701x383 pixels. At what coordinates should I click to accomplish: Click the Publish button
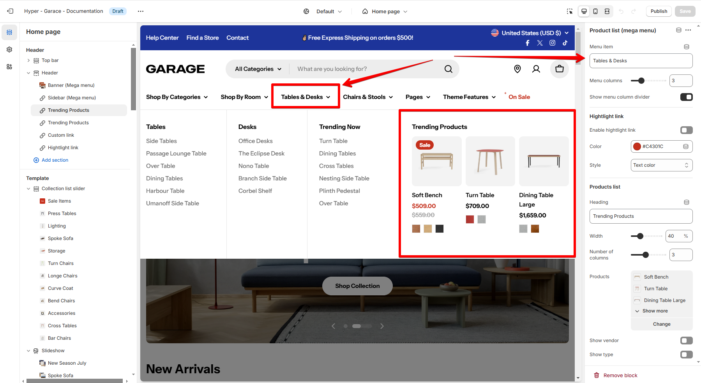[659, 11]
